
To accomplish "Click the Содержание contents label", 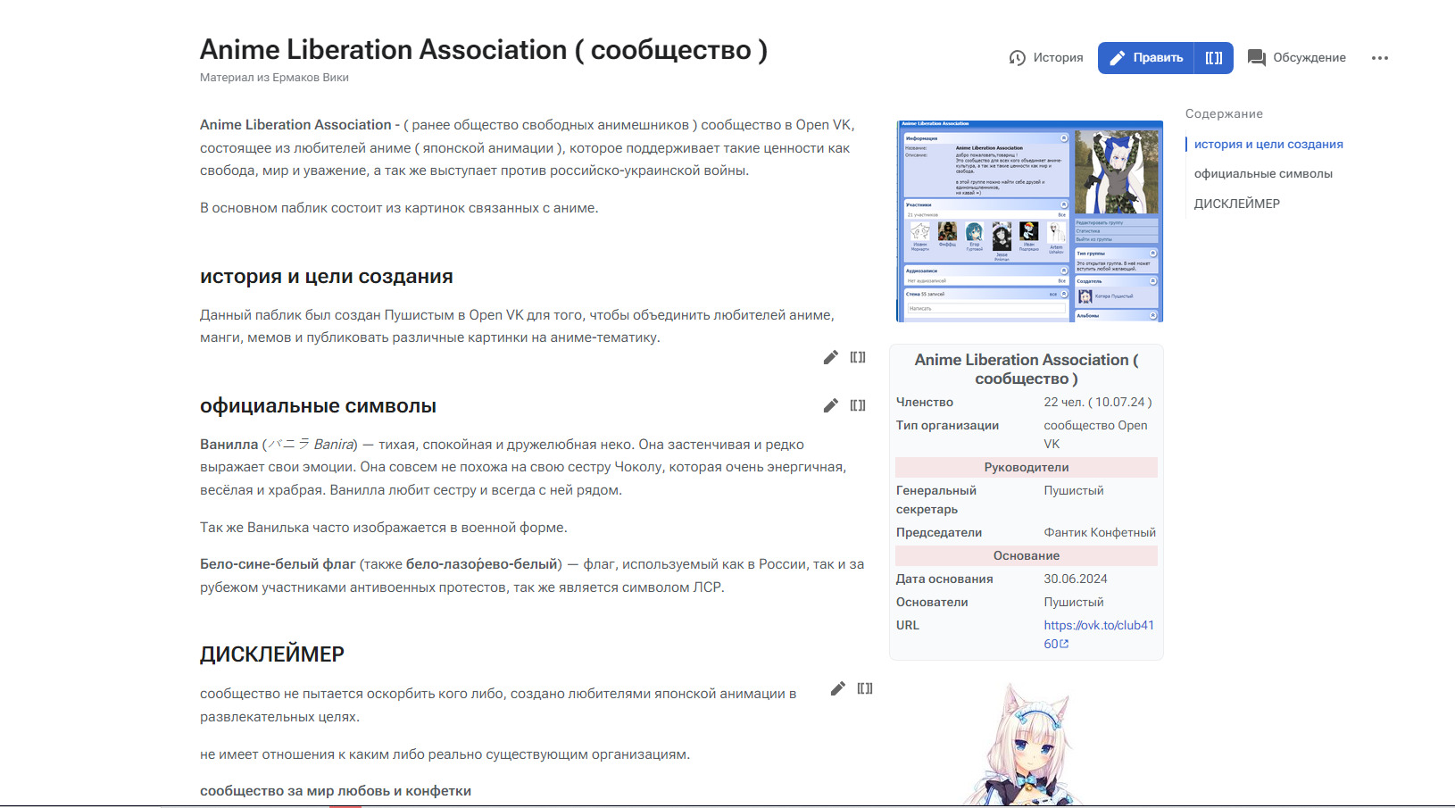I will [1224, 114].
